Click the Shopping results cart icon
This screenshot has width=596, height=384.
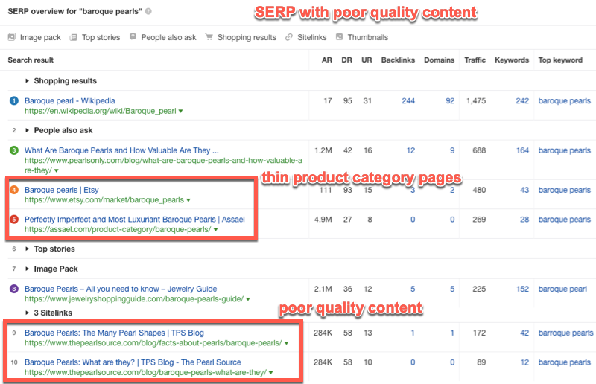(x=209, y=37)
